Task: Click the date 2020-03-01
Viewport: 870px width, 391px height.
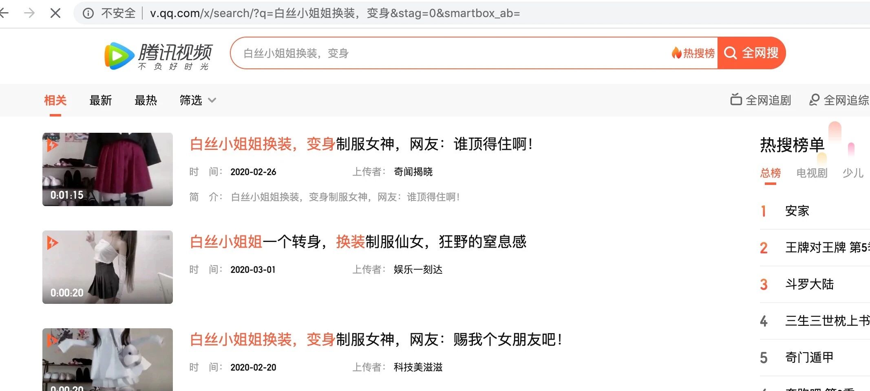Action: pos(253,270)
